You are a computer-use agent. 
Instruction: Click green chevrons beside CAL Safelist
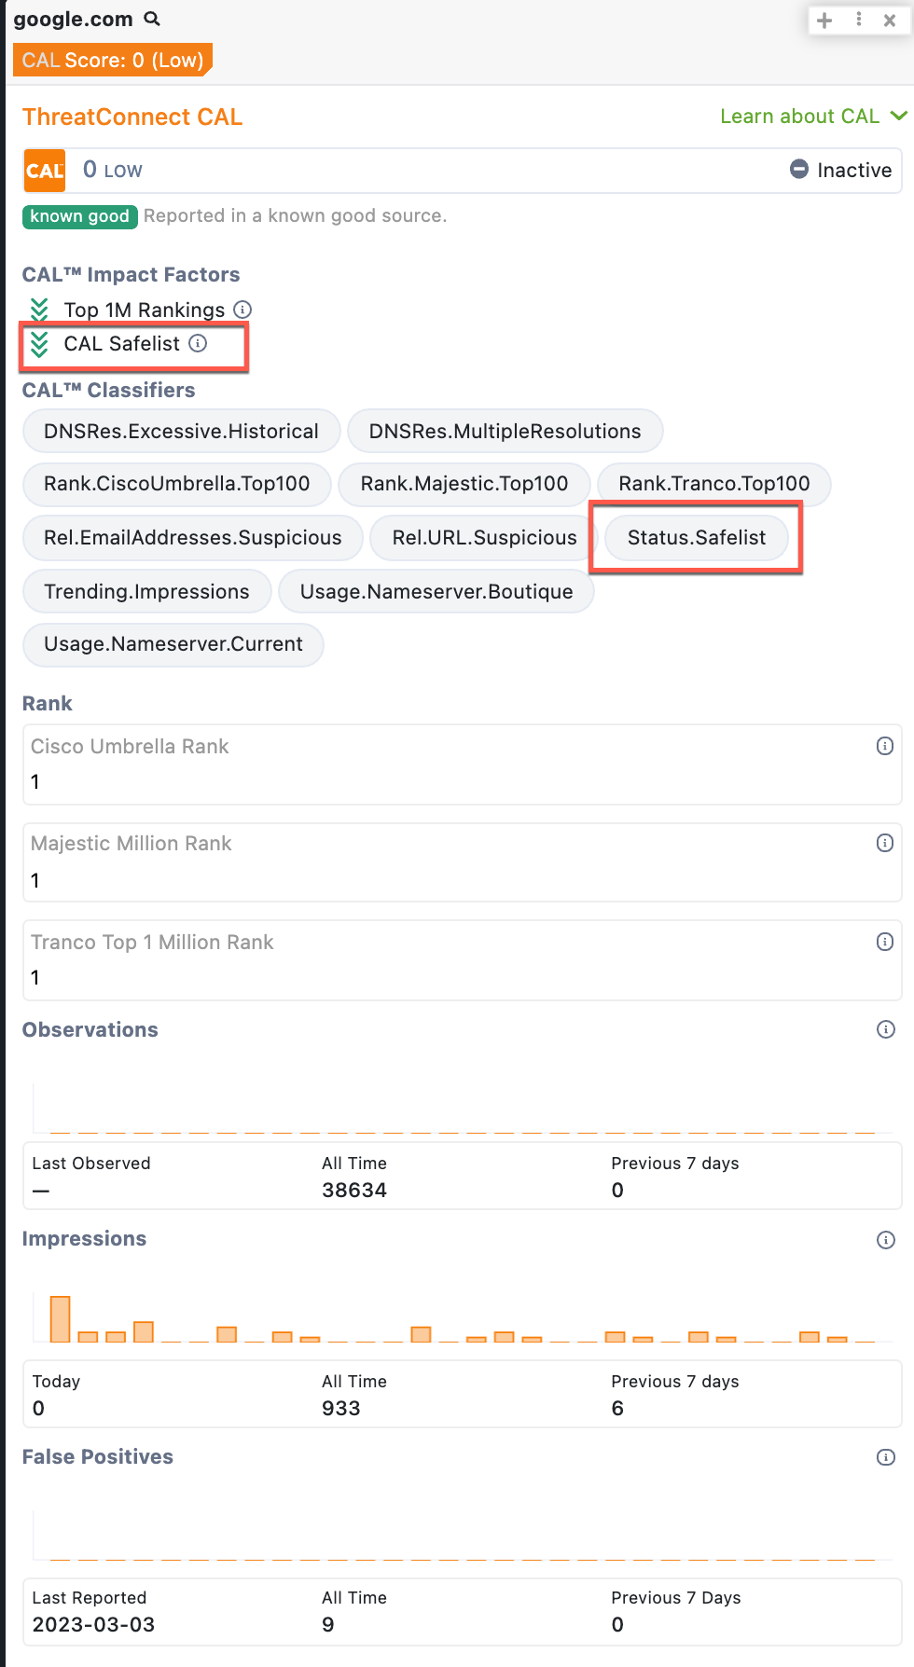click(x=39, y=344)
